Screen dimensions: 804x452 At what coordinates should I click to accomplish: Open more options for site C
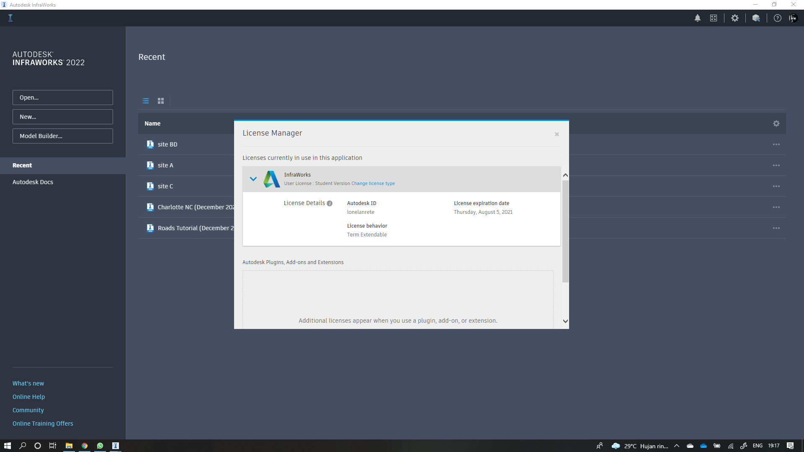[x=776, y=186]
